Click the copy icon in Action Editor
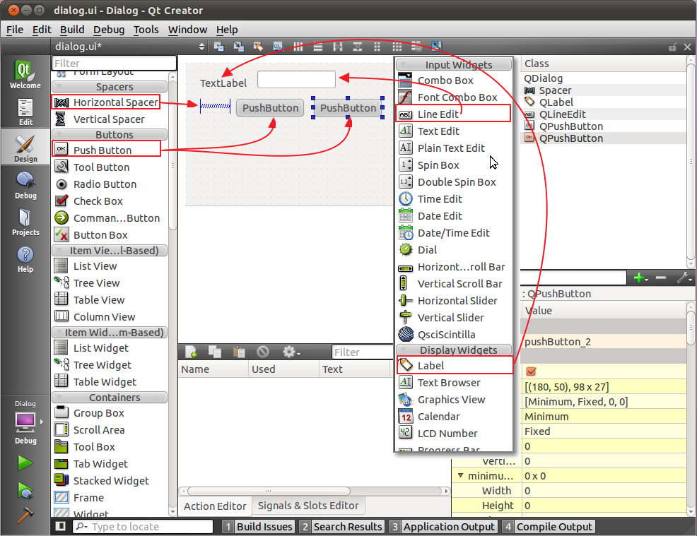 [215, 352]
